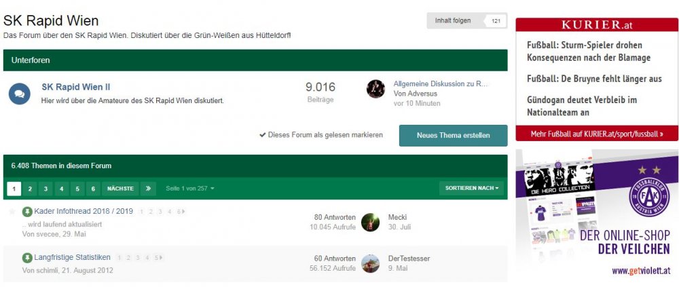Click Neues Thema erstellen button
Viewport: 679px width, 287px height.
[453, 136]
